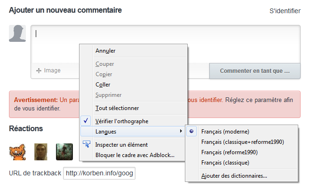The height and width of the screenshot is (189, 310).
Task: Select Français (classique+reforme1990) language
Action: [x=242, y=142]
